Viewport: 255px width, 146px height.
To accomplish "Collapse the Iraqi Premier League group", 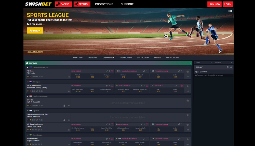I will (28, 96).
